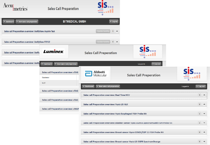Screen dimensions: 210x145
Task: Collapse the Vysis Esophageal FISH Probe Kit row
Action: (x=205, y=114)
